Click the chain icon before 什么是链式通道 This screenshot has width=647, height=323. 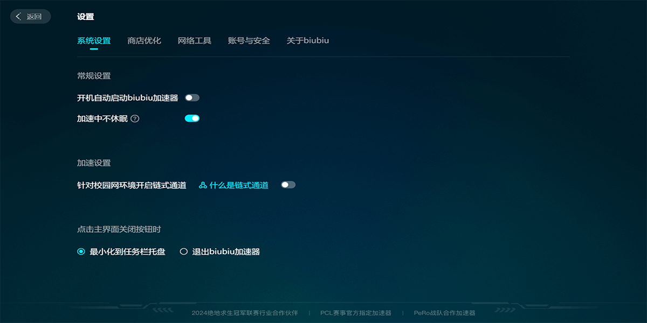click(202, 184)
